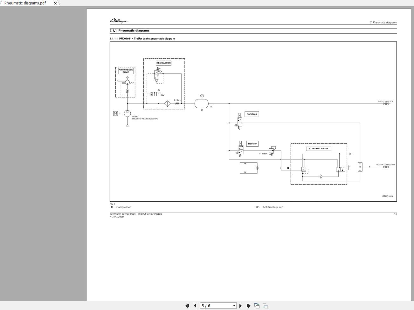Go to the previous page
This screenshot has width=414, height=310.
pyautogui.click(x=195, y=306)
